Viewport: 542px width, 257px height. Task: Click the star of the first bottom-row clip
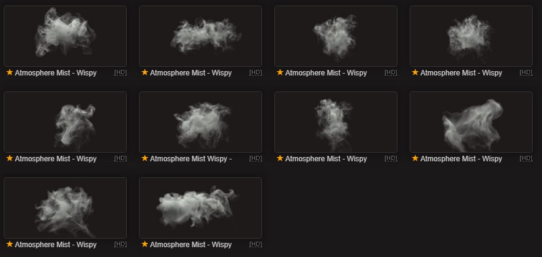click(x=10, y=244)
